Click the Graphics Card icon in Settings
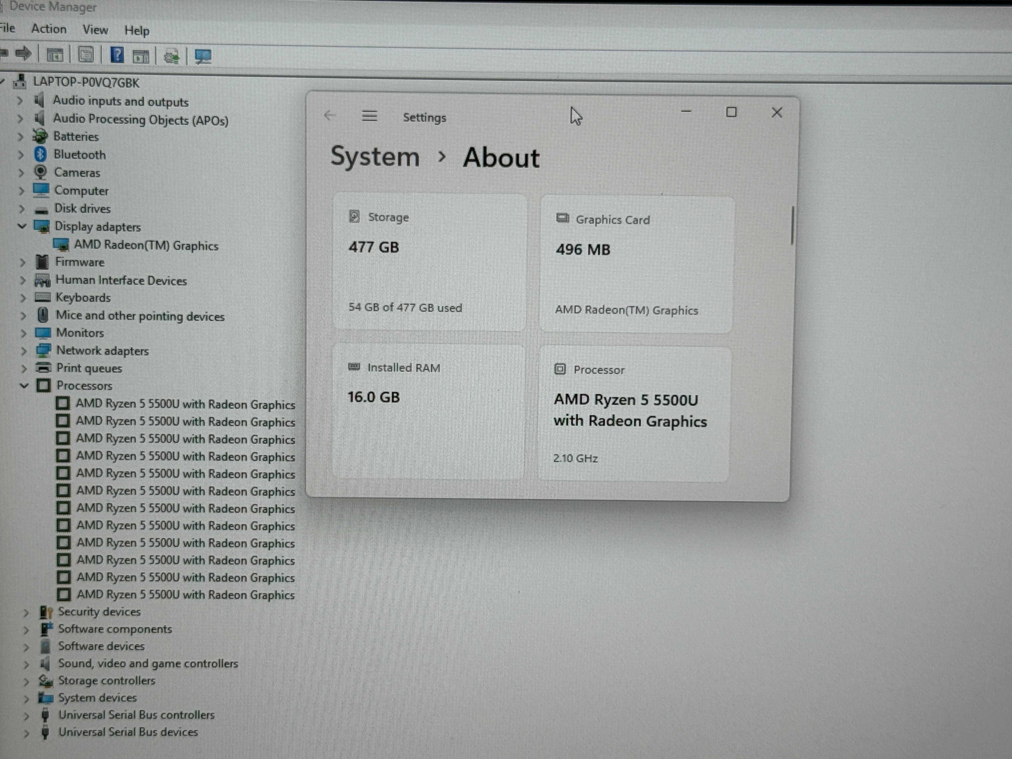Image resolution: width=1012 pixels, height=759 pixels. tap(562, 218)
